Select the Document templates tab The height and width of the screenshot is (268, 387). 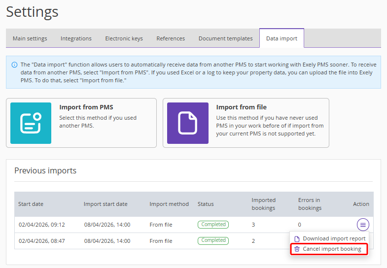pos(226,38)
